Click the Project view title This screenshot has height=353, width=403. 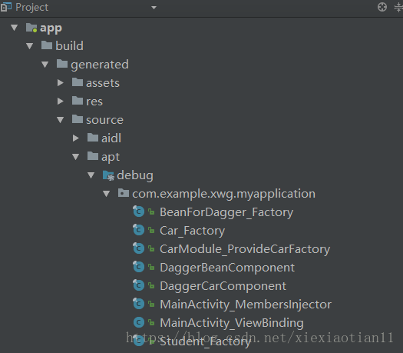click(32, 8)
